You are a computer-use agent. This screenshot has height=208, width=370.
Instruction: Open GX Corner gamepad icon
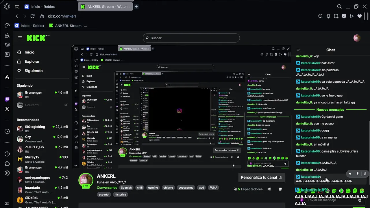click(17, 7)
